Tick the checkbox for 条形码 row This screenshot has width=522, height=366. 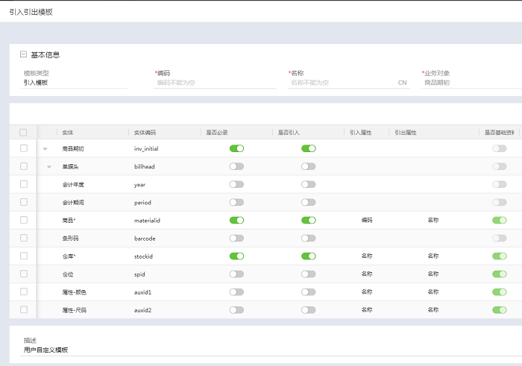point(23,238)
